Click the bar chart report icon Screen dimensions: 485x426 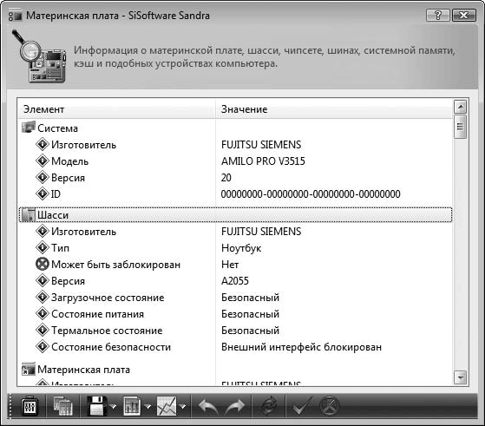point(133,406)
